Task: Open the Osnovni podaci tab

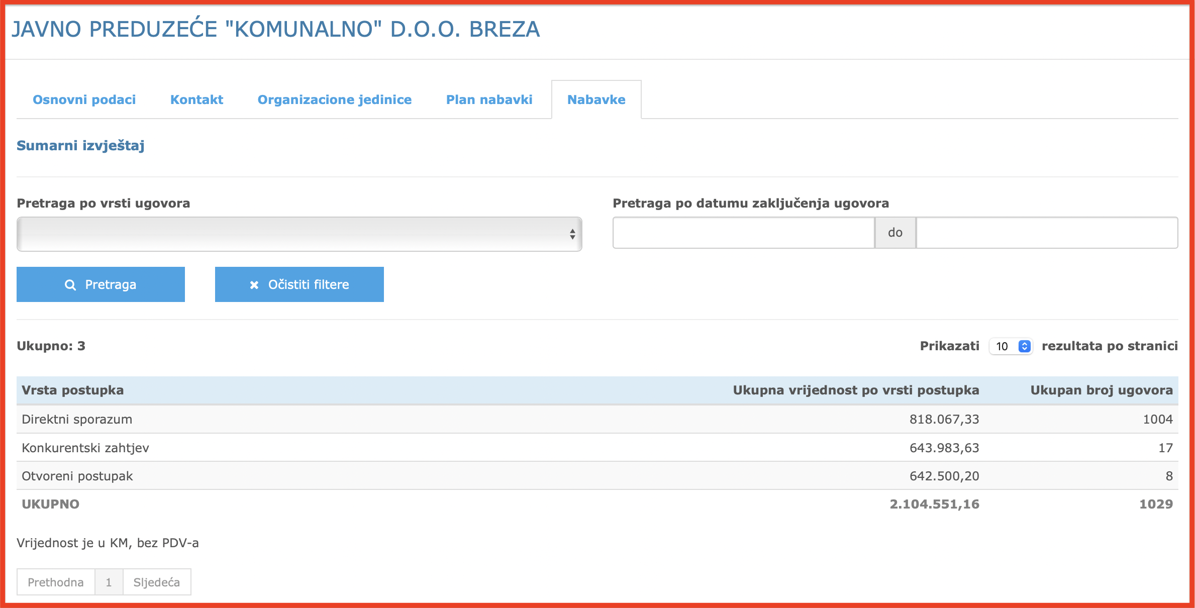Action: tap(84, 99)
